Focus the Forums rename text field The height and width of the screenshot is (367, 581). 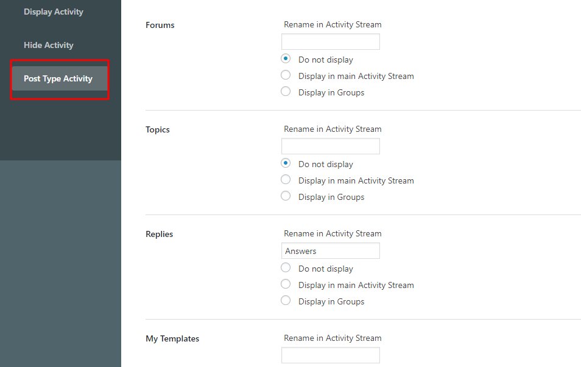coord(331,41)
